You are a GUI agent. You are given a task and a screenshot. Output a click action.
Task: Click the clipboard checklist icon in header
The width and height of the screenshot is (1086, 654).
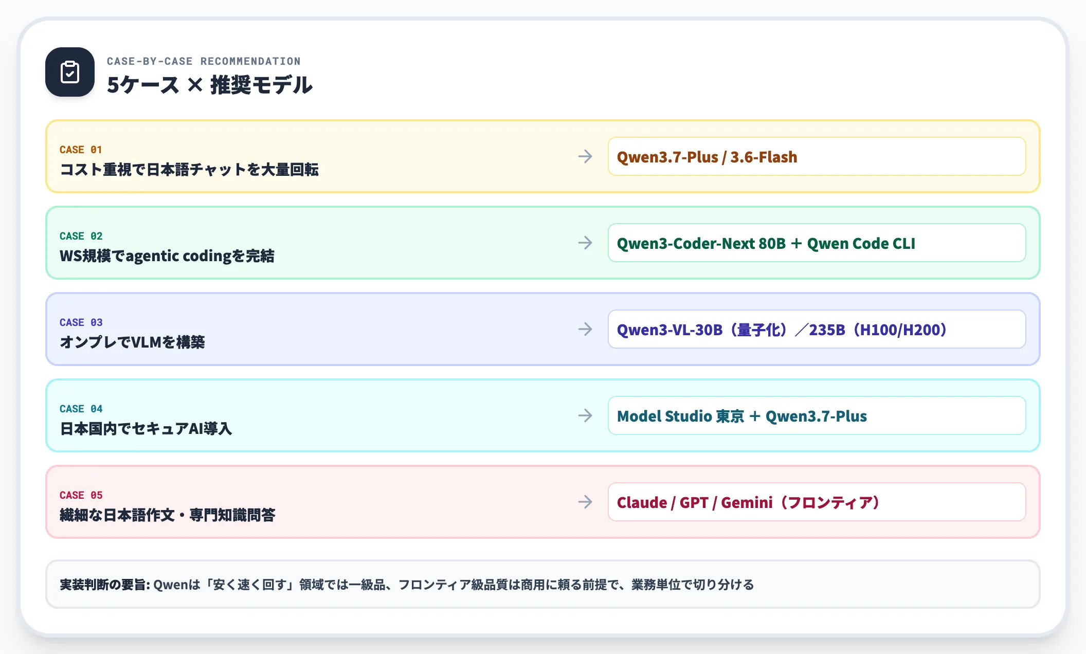tap(70, 72)
